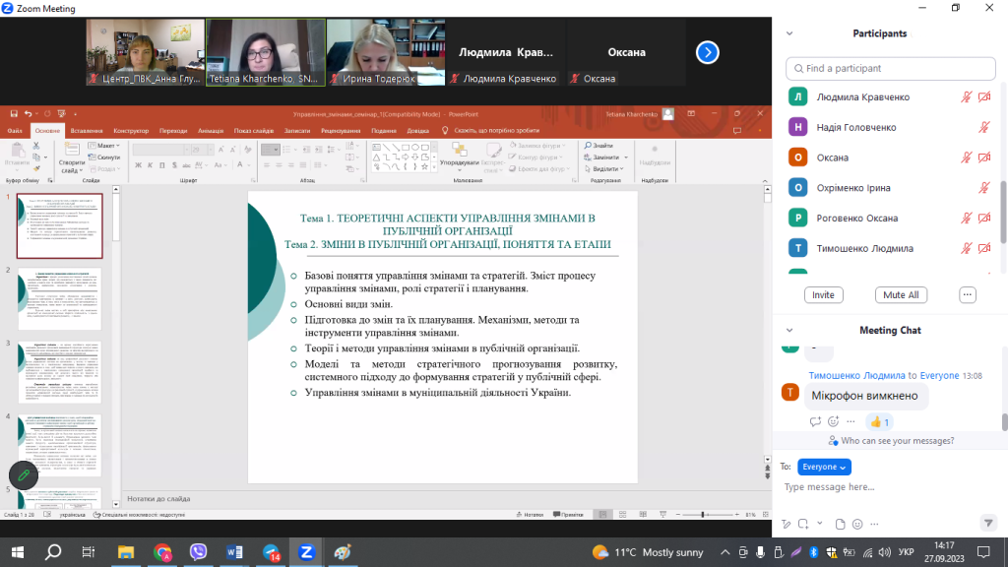Open chat formatting pencil tool
Screen dimensions: 1008x567
[x=787, y=524]
